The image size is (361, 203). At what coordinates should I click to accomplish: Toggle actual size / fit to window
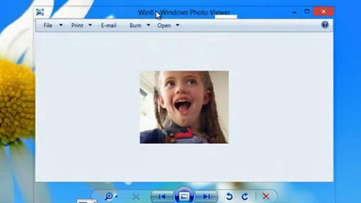pyautogui.click(x=136, y=197)
